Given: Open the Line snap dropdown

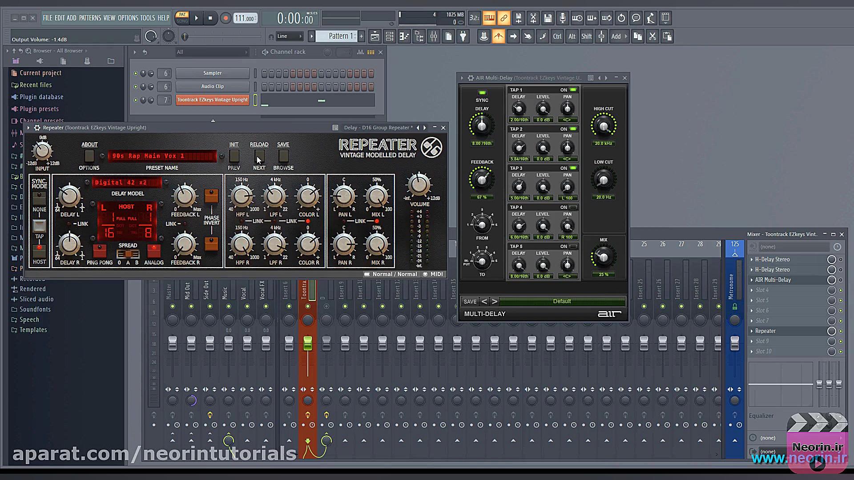Looking at the screenshot, I should pos(289,36).
